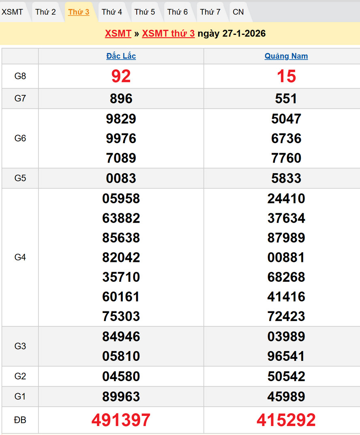Select the red G8 number 92
The image size is (360, 435).
tap(121, 76)
